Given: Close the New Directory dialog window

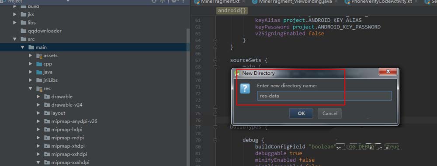Looking at the screenshot, I should pyautogui.click(x=388, y=72).
